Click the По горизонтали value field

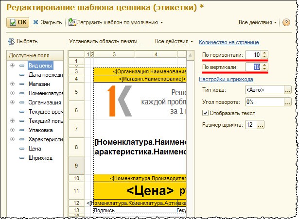[x=253, y=55]
